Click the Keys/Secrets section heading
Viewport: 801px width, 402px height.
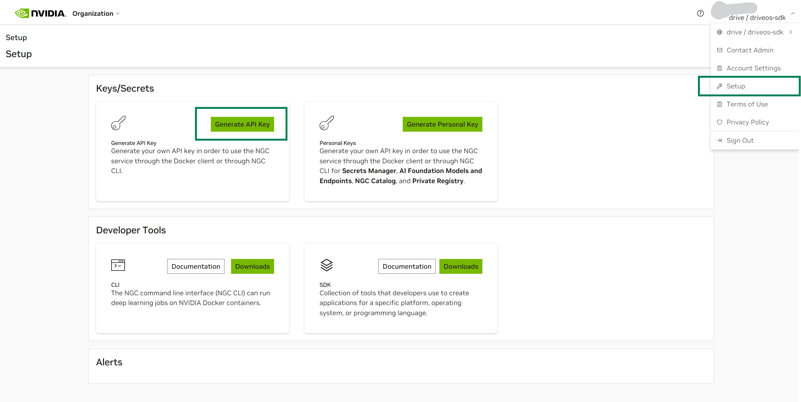pyautogui.click(x=125, y=88)
